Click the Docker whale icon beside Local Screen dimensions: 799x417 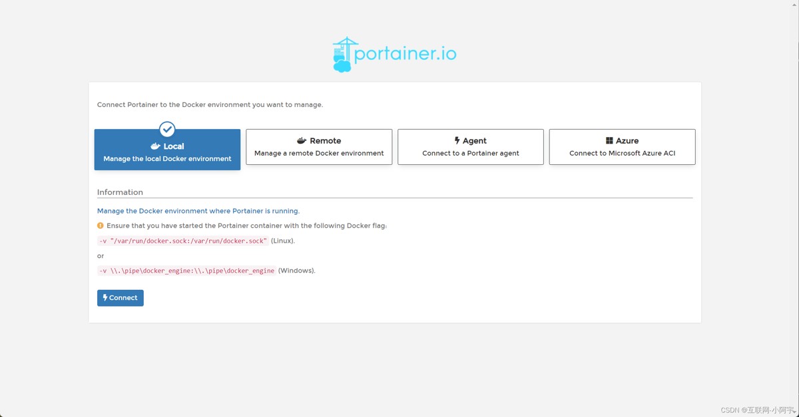[155, 146]
